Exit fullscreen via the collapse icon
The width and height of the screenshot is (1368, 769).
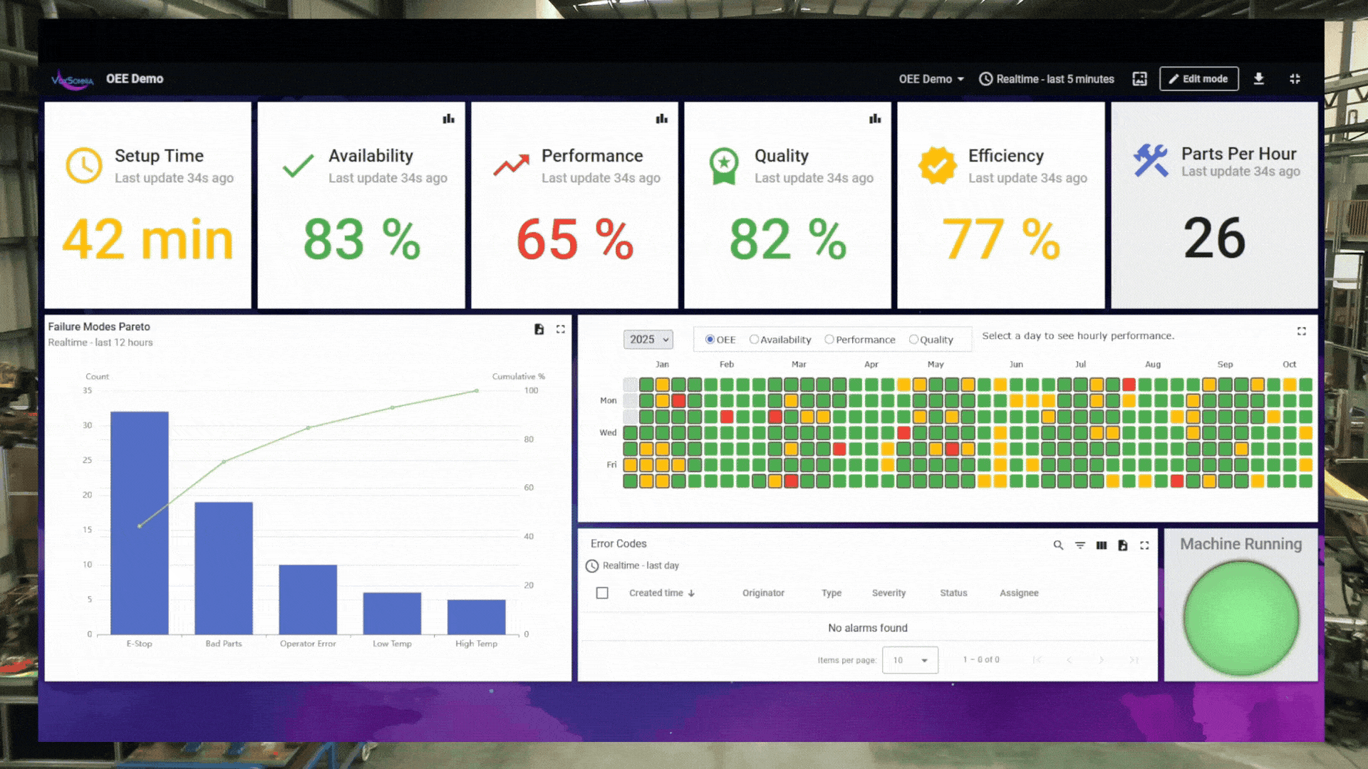point(1295,79)
